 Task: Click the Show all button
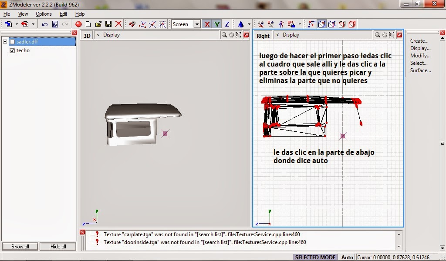pyautogui.click(x=20, y=247)
